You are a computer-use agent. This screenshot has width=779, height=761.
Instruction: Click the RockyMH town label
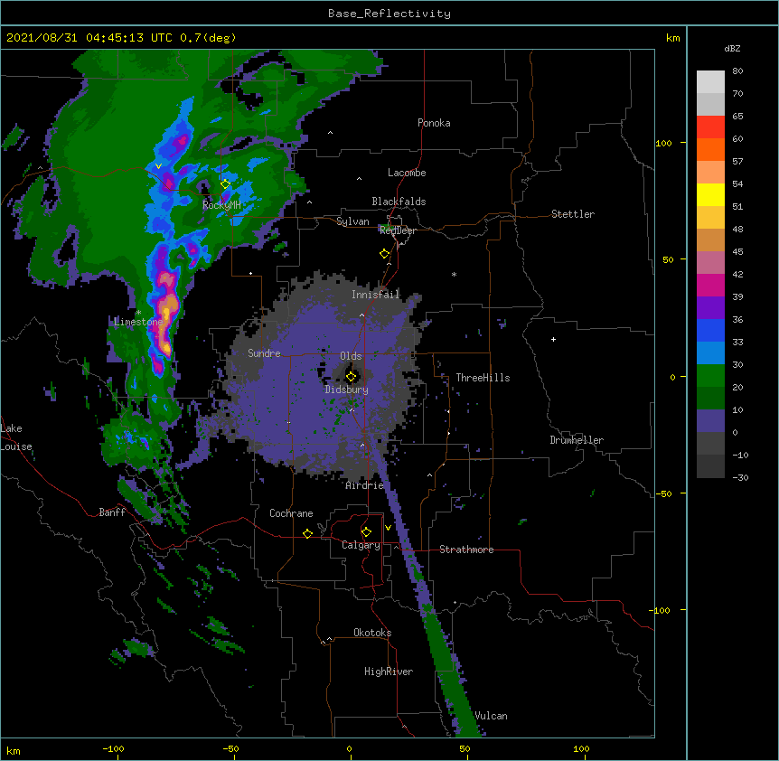[x=221, y=204]
